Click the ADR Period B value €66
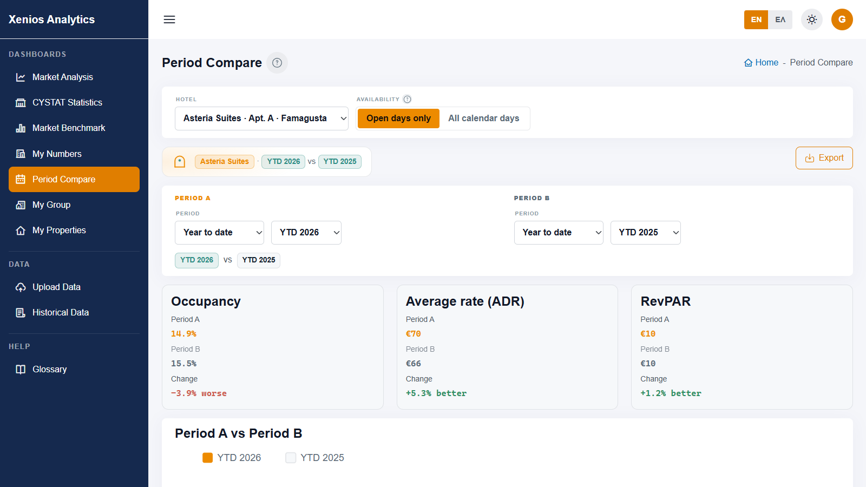The height and width of the screenshot is (487, 866). [x=414, y=364]
